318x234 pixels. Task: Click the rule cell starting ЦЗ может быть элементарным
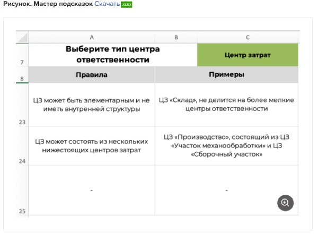pyautogui.click(x=92, y=105)
